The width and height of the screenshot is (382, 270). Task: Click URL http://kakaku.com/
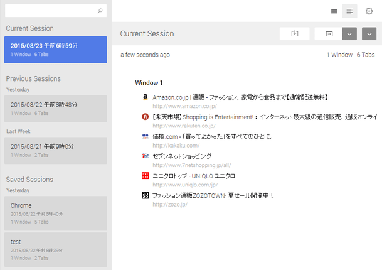(176, 146)
